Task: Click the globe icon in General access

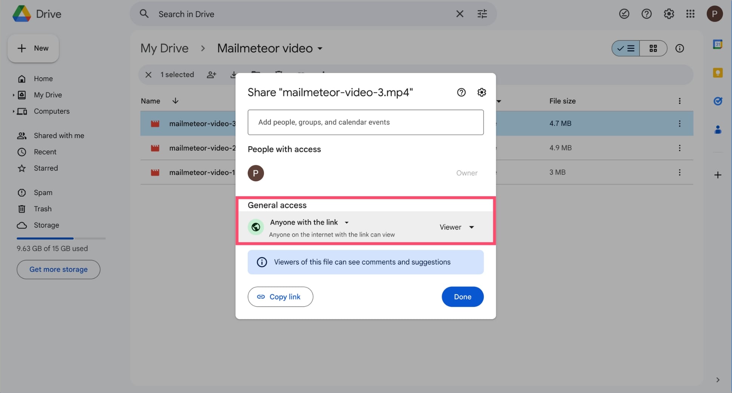Action: [x=256, y=227]
